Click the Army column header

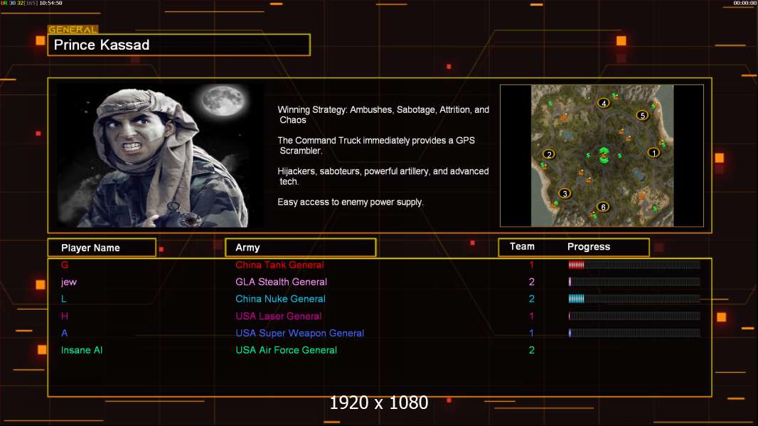click(x=300, y=248)
